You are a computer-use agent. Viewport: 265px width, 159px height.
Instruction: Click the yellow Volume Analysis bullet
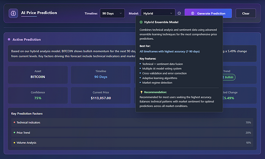pyautogui.click(x=14, y=143)
